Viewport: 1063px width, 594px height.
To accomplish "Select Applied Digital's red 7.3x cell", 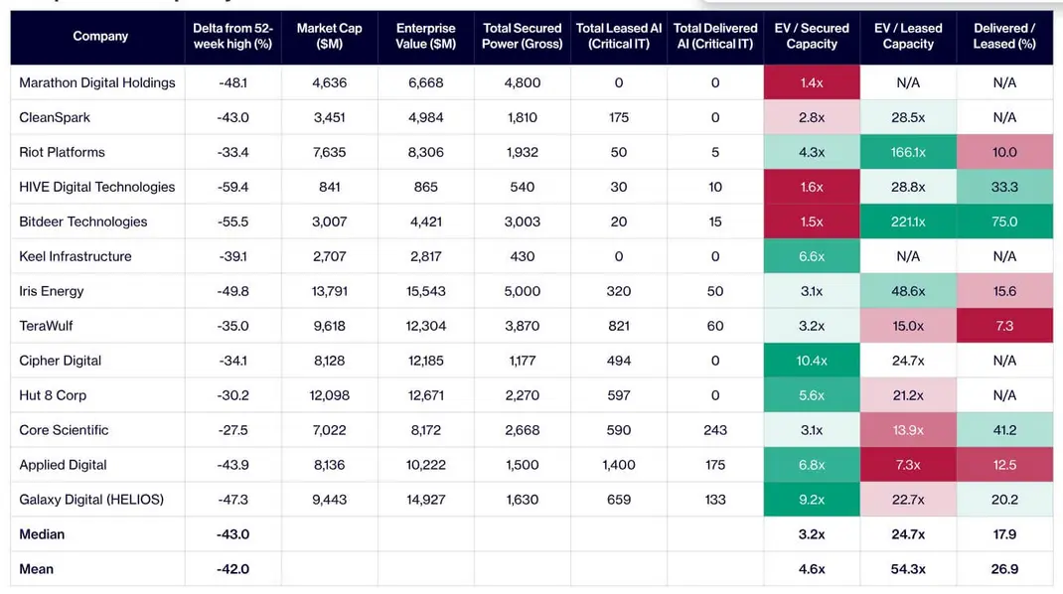I will pos(908,465).
